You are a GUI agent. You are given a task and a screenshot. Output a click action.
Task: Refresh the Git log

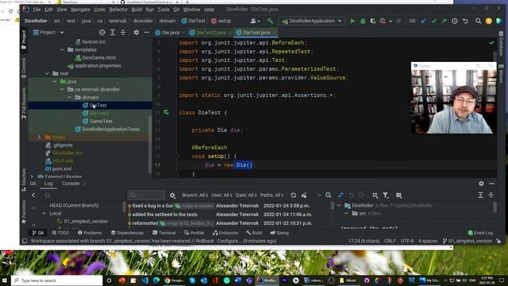pos(293,195)
